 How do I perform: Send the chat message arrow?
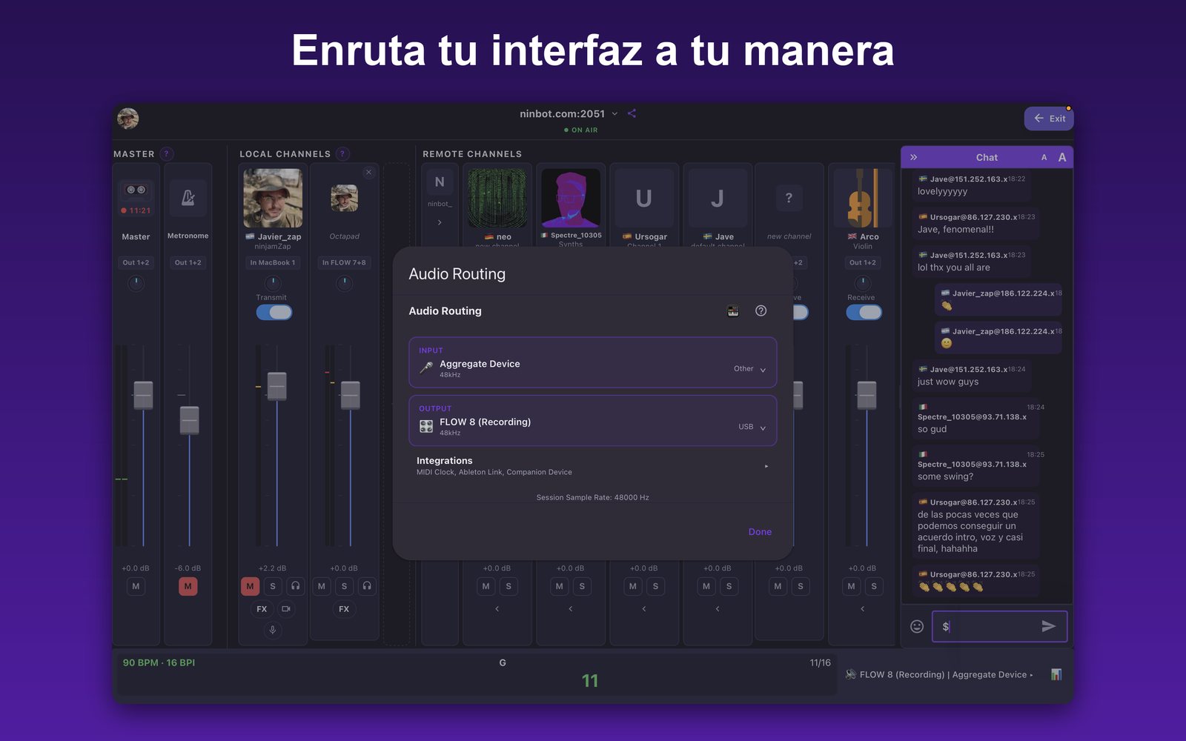click(1048, 626)
